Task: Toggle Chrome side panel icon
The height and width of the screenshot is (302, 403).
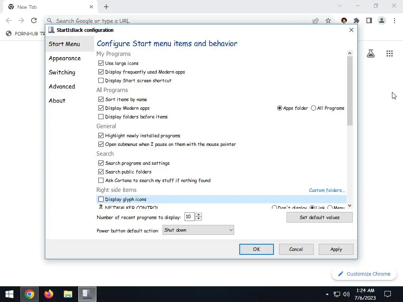Action: click(369, 20)
